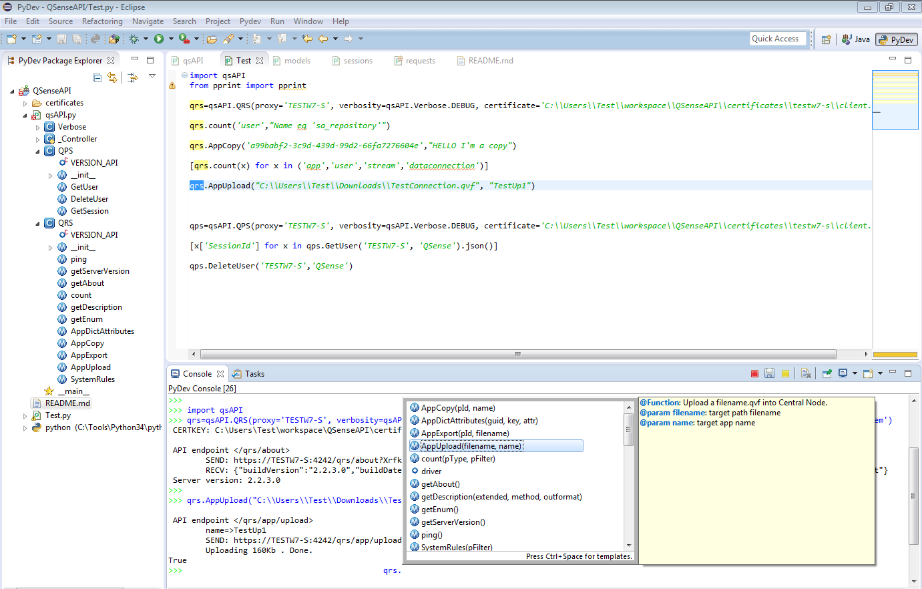Toggle the Pin Console button

coord(827,374)
